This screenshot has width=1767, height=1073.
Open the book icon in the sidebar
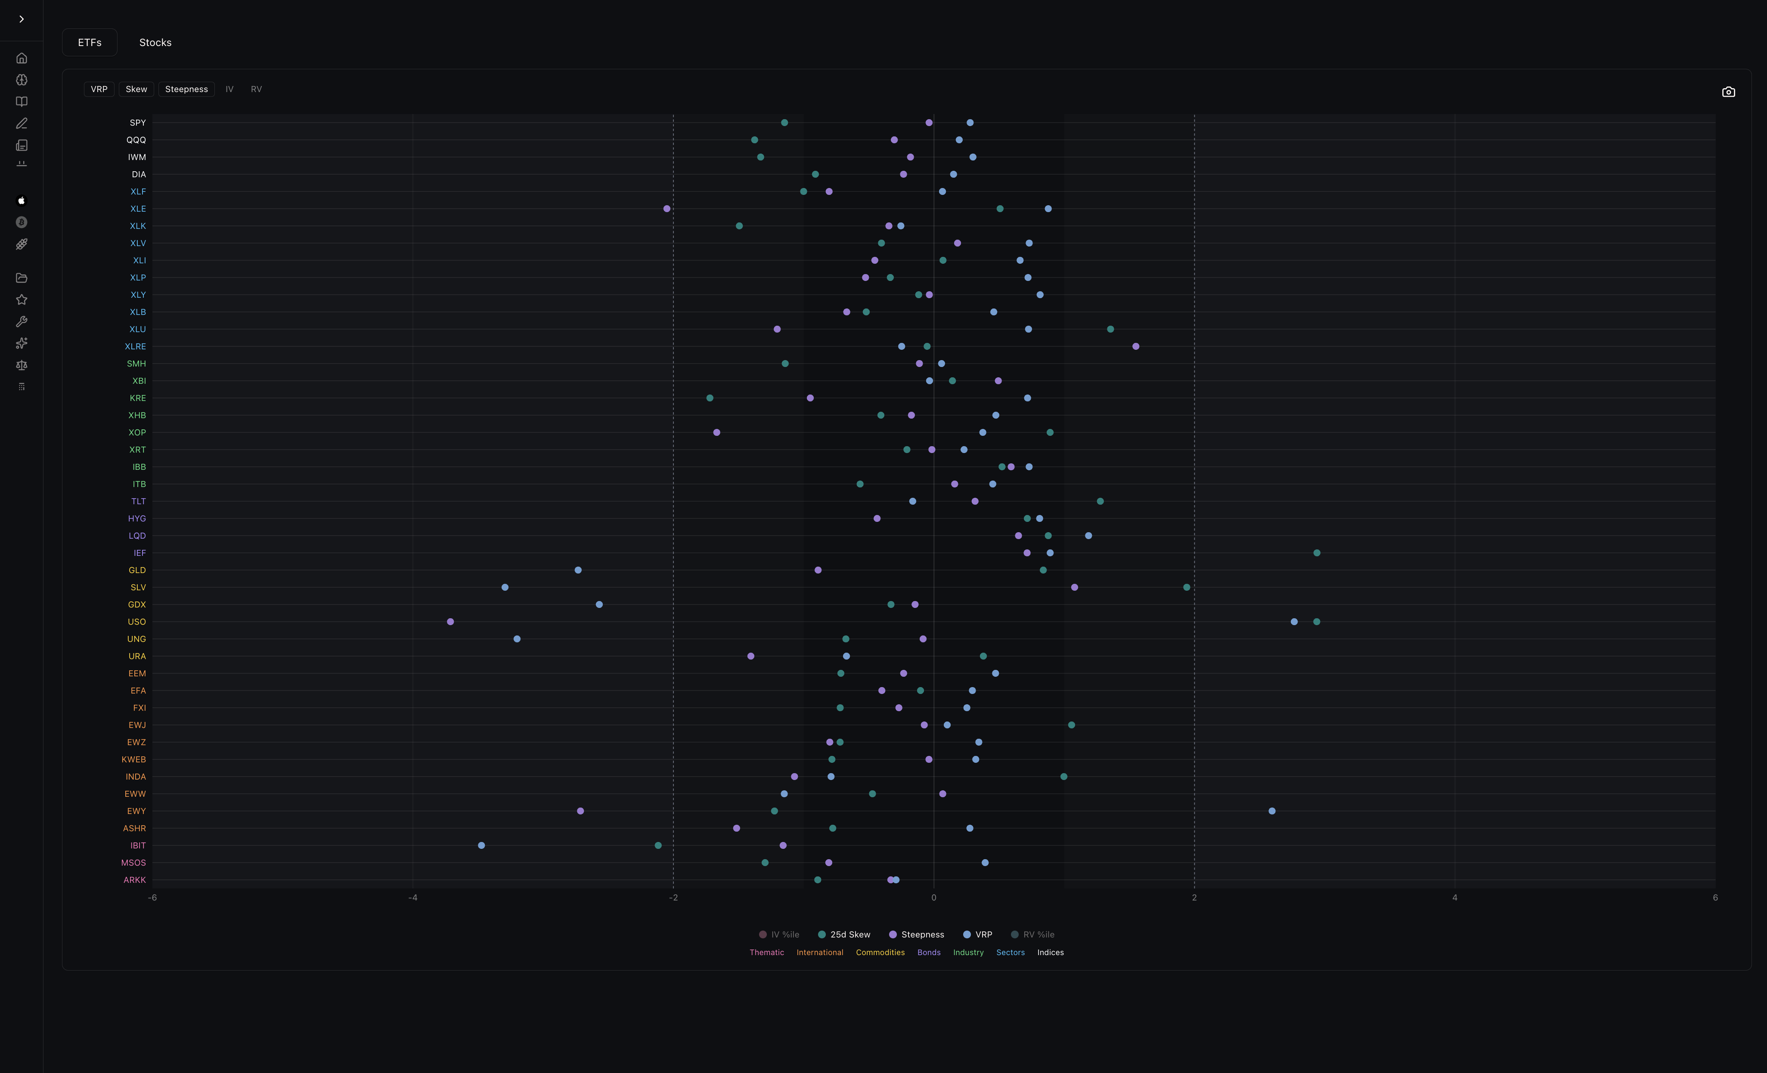click(x=22, y=102)
